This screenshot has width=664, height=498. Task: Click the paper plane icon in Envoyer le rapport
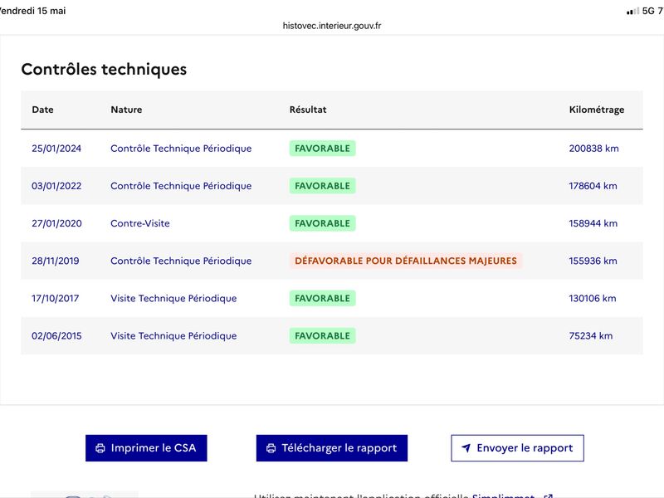click(x=466, y=448)
